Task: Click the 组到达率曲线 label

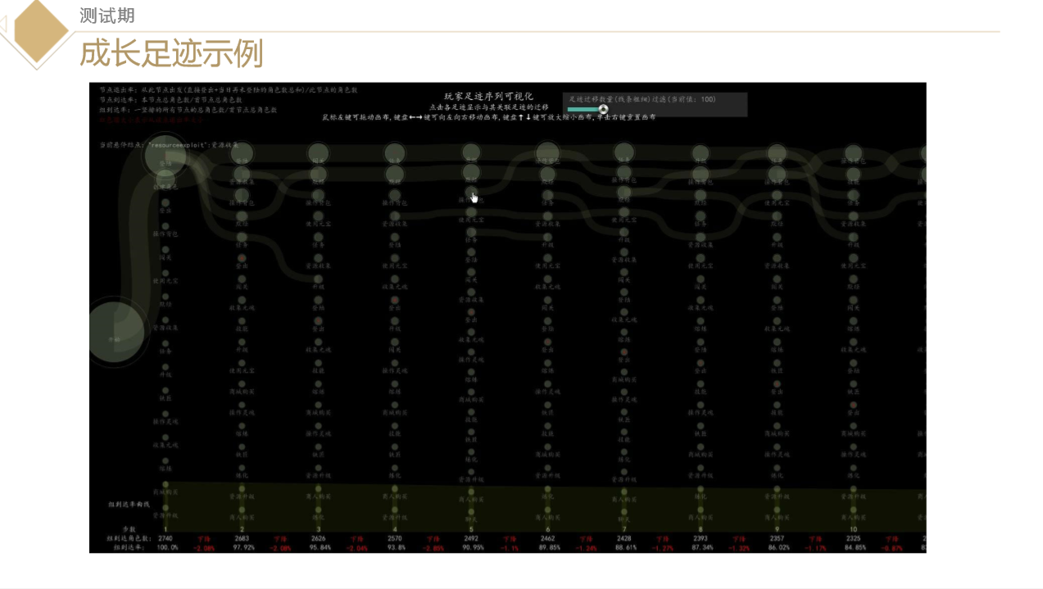Action: tap(129, 505)
